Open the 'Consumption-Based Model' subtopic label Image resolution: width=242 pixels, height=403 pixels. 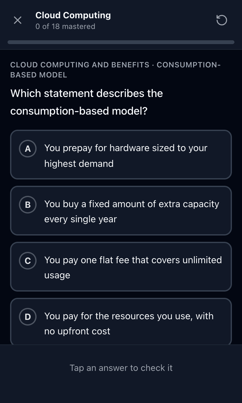tap(115, 70)
